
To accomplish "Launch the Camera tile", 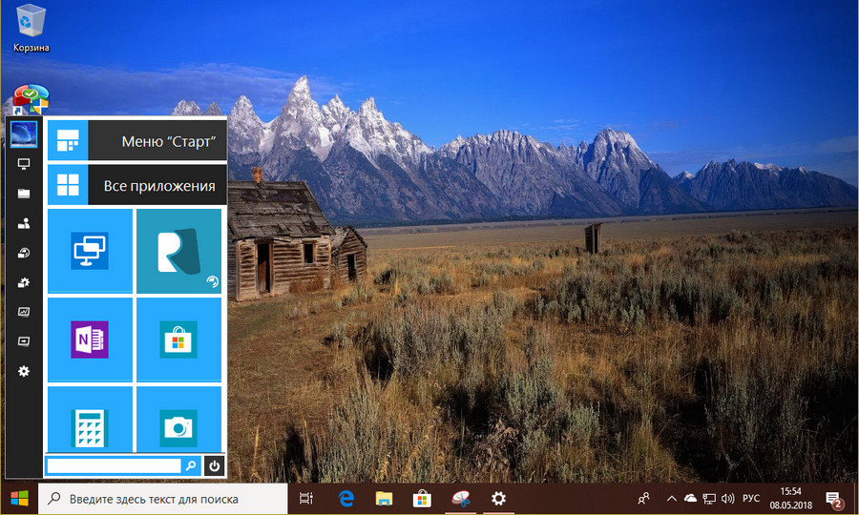I will click(x=179, y=420).
